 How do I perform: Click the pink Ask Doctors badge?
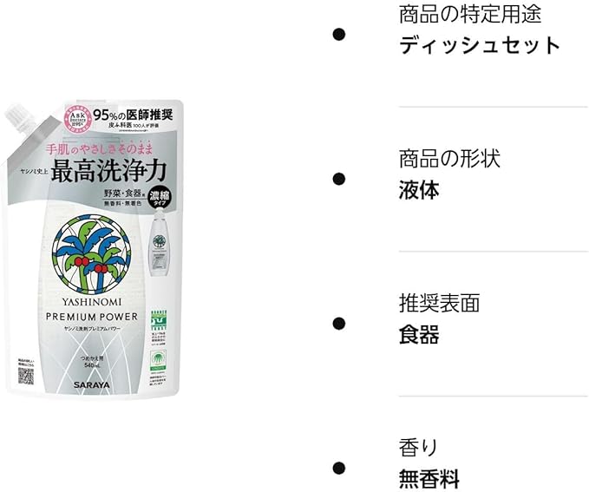tap(77, 119)
